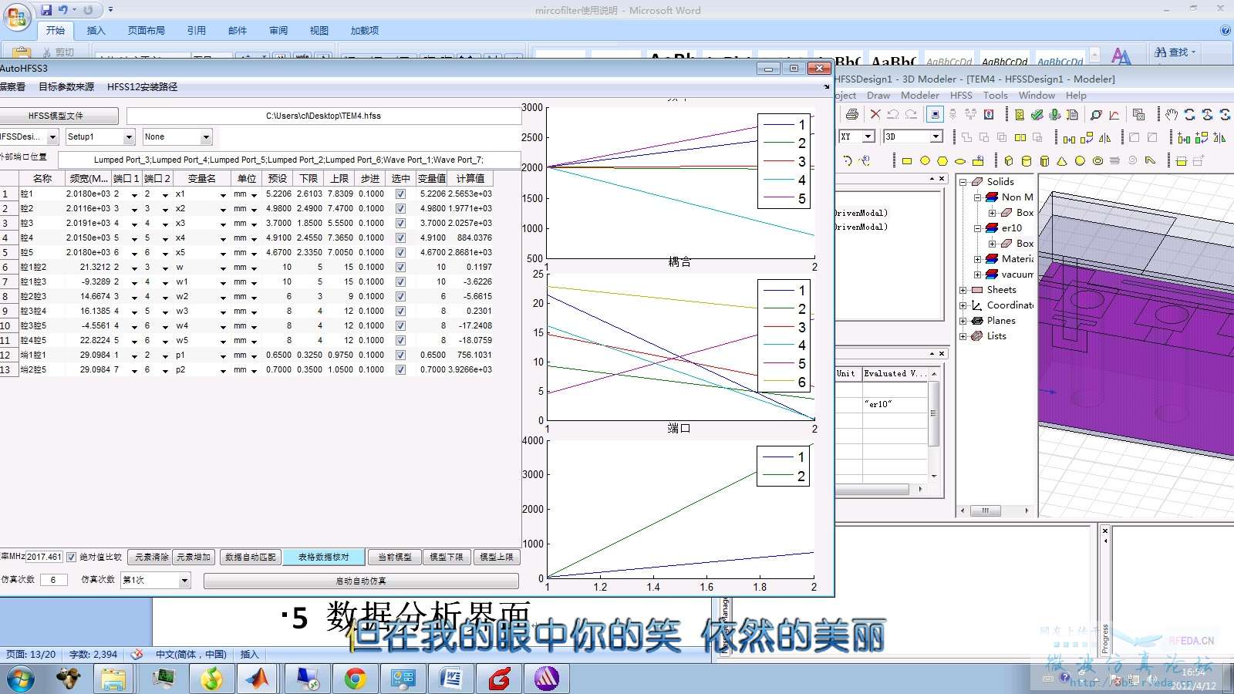The width and height of the screenshot is (1234, 694).
Task: Toggle the 绝对值比较 checkbox
Action: (71, 557)
